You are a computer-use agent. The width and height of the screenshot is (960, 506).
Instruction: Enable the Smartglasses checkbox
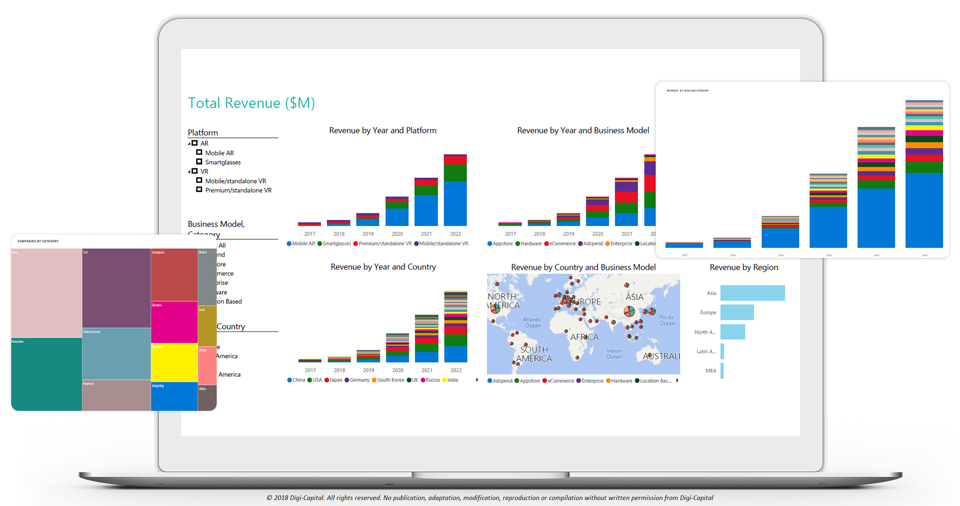pyautogui.click(x=199, y=162)
